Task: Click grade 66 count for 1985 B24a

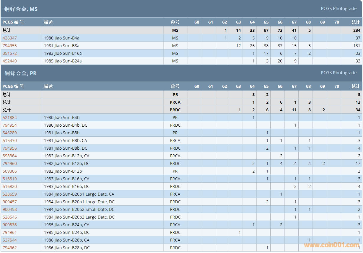Action: click(x=280, y=61)
